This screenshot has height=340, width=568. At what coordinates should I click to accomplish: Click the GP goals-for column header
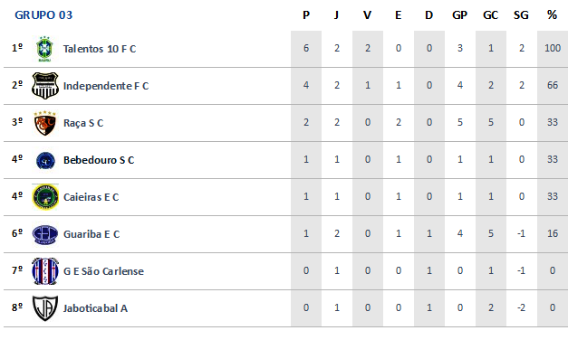[x=459, y=15]
